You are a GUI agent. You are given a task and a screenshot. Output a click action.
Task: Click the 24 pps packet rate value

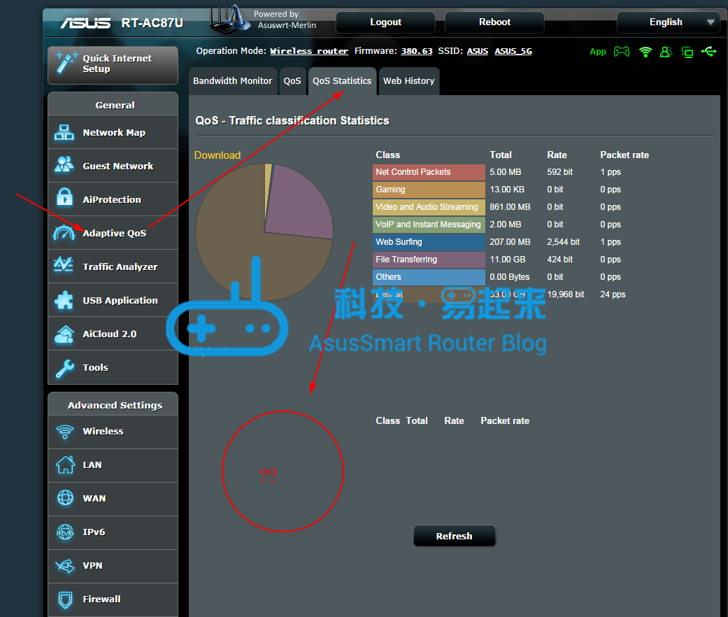tap(613, 295)
